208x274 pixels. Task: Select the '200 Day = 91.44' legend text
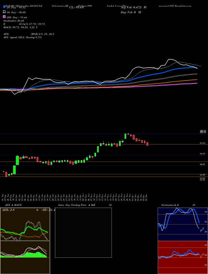pos(17,17)
